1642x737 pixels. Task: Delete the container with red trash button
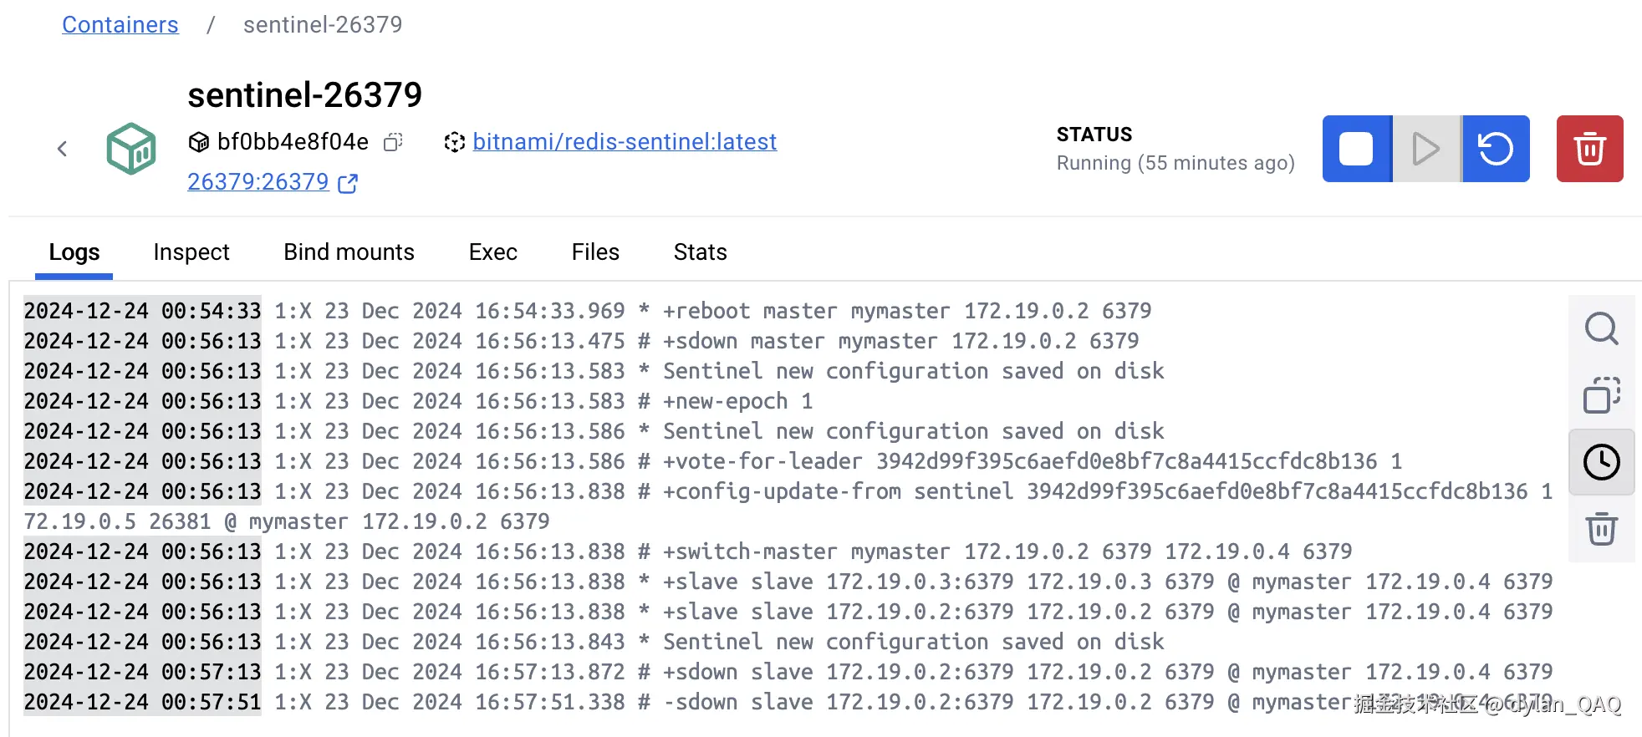coord(1589,149)
